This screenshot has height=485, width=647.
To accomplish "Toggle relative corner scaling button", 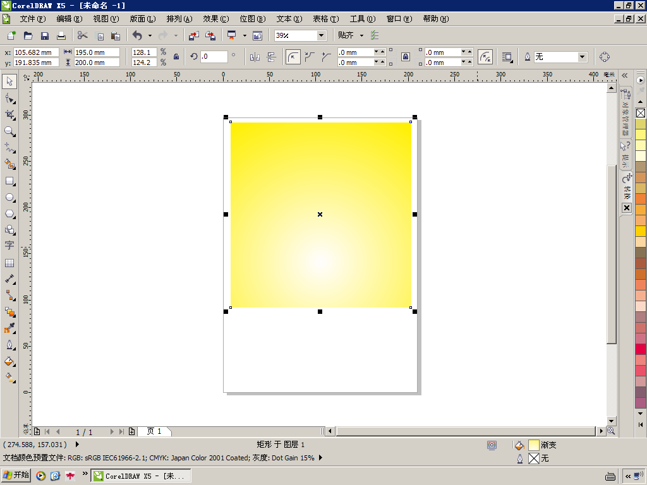I will pyautogui.click(x=485, y=57).
